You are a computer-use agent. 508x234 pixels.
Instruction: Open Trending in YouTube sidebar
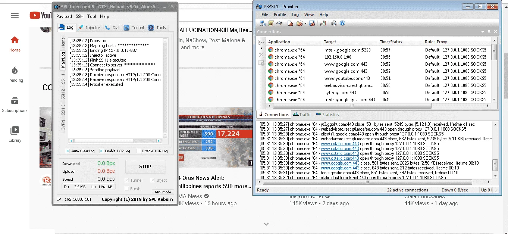coord(15,74)
